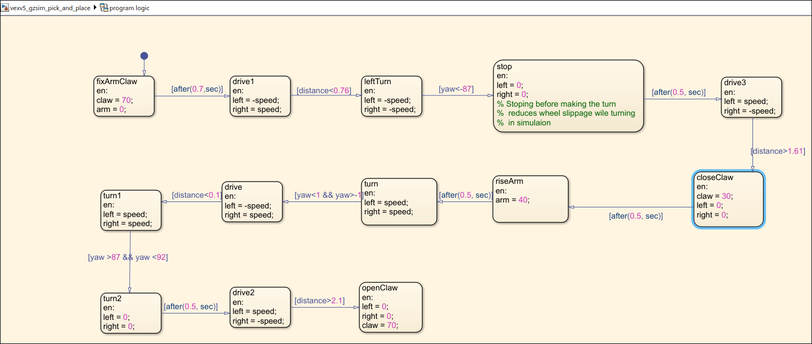Select the drive1 state box
This screenshot has height=344, width=812.
(x=260, y=96)
